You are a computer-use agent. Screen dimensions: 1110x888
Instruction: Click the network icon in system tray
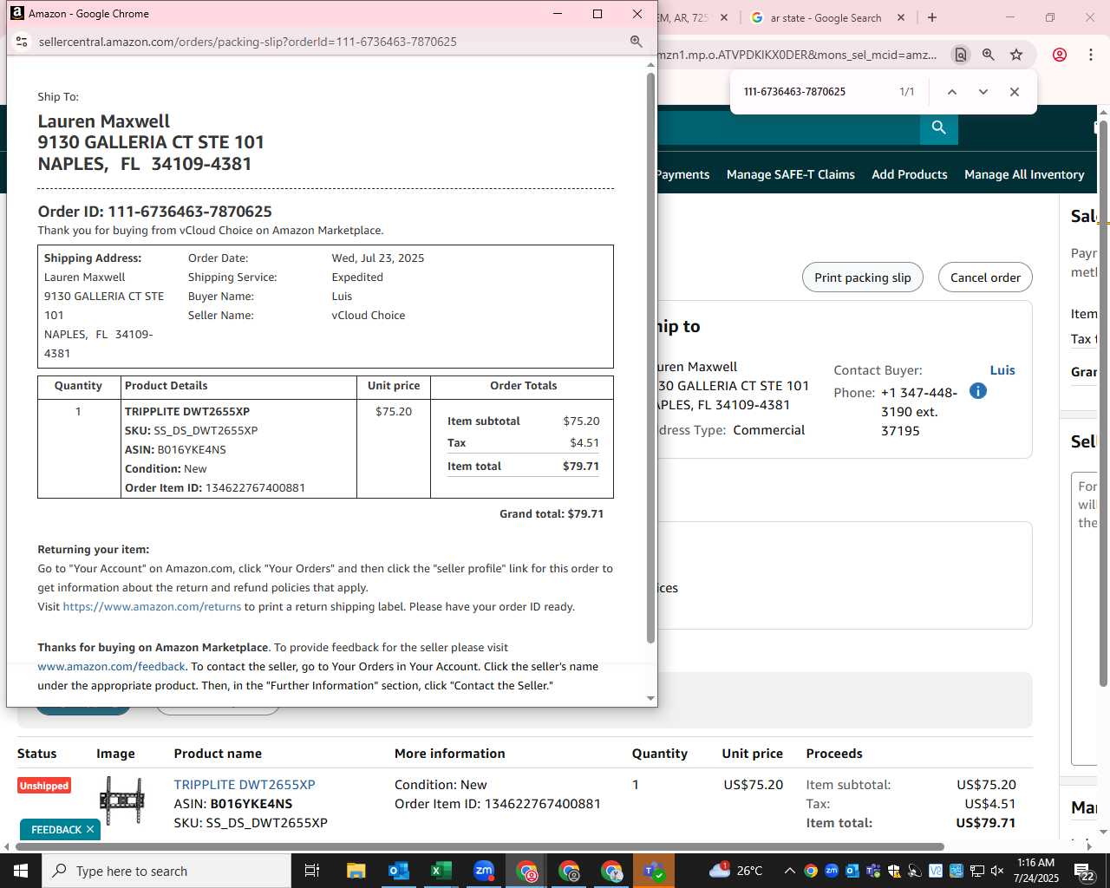click(976, 871)
